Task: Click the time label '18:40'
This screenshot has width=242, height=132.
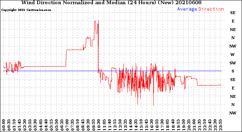Action: point(173,125)
